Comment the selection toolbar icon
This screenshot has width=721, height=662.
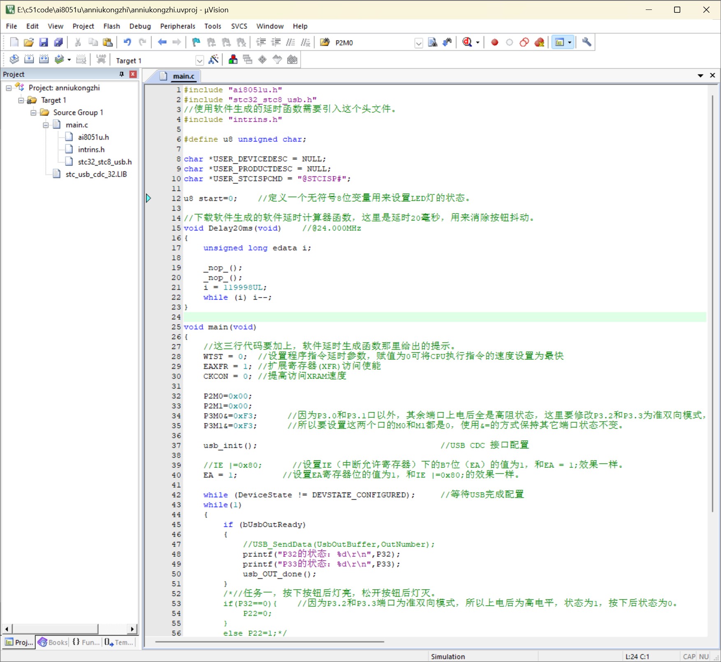click(x=290, y=42)
